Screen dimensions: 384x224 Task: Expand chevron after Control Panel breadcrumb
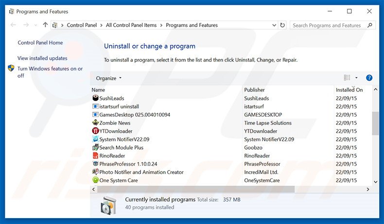coord(102,25)
